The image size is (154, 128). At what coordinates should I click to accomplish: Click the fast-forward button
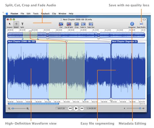(x=82, y=108)
